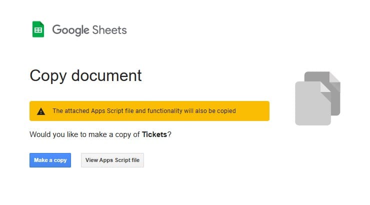Click the green Google Sheets icon
Image resolution: width=370 pixels, height=205 pixels.
(x=38, y=29)
